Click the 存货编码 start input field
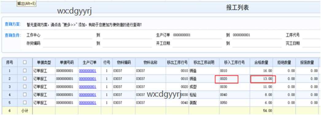 coord(68,43)
